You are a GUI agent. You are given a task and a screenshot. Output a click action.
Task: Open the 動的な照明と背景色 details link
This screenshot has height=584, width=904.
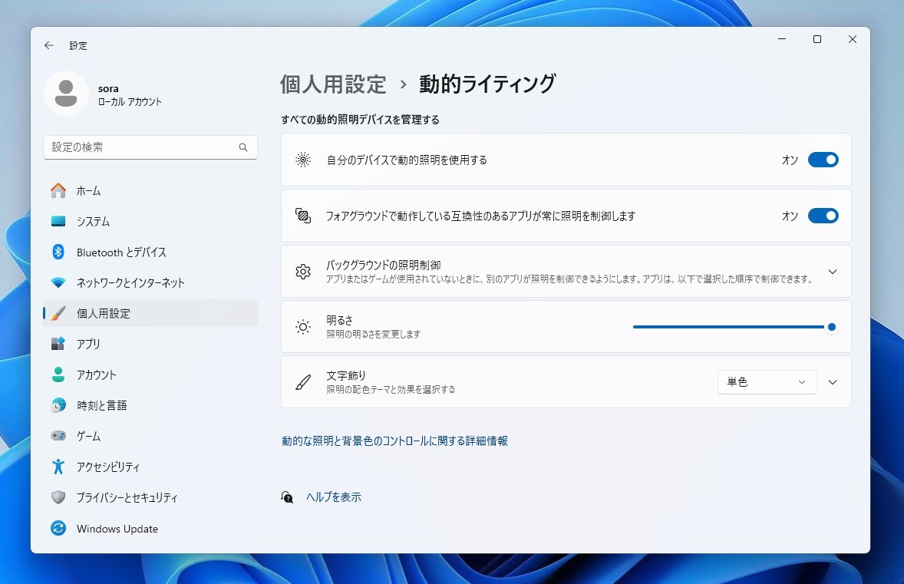(x=396, y=440)
